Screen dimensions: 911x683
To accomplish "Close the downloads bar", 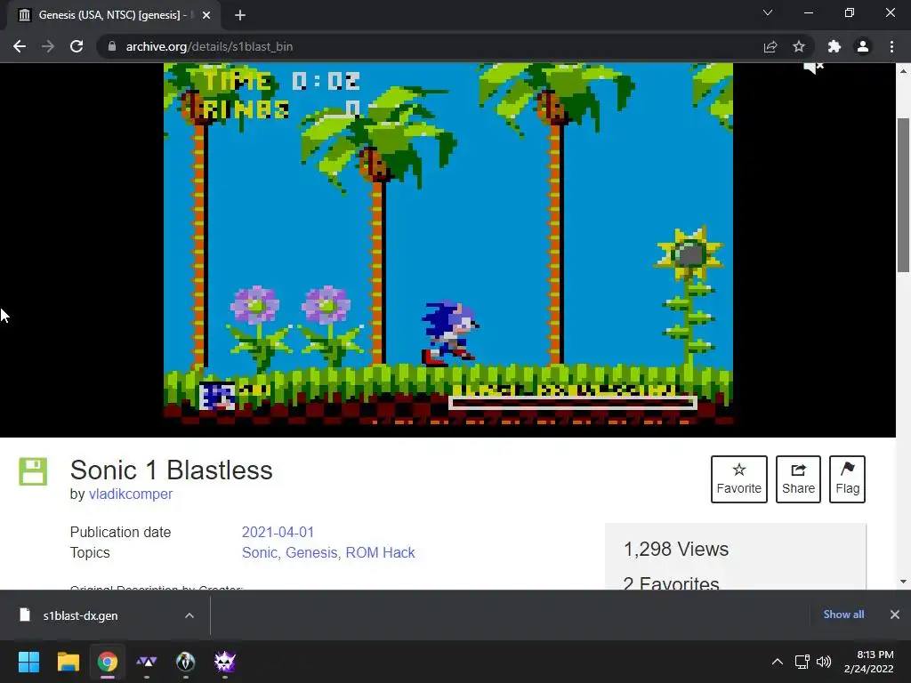I will coord(895,615).
